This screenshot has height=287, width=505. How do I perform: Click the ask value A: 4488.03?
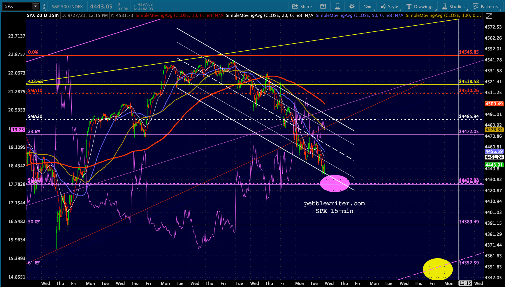143,9
